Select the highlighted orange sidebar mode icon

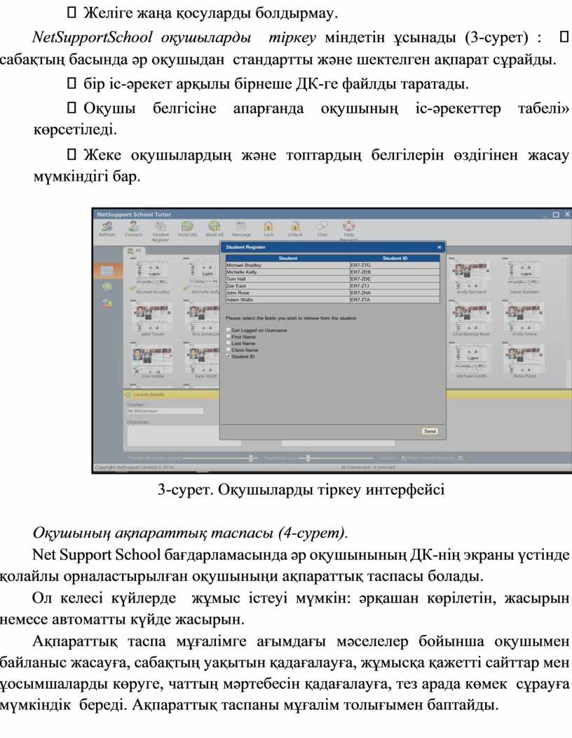click(107, 271)
